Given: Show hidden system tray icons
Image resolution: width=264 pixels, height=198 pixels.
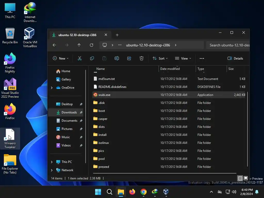Looking at the screenshot, I should [x=211, y=192].
